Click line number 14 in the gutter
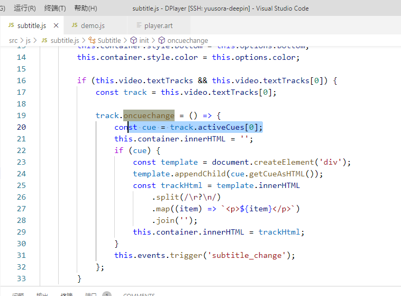401x296 pixels. coord(22,57)
